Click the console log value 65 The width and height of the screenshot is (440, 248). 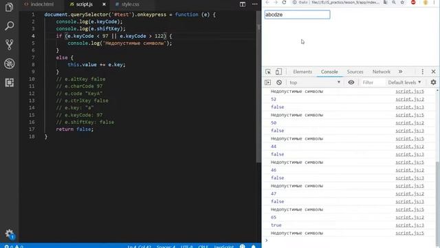tap(274, 218)
